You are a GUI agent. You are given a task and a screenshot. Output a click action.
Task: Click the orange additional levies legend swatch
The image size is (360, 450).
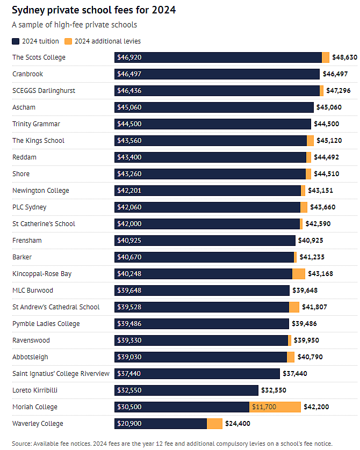click(68, 41)
